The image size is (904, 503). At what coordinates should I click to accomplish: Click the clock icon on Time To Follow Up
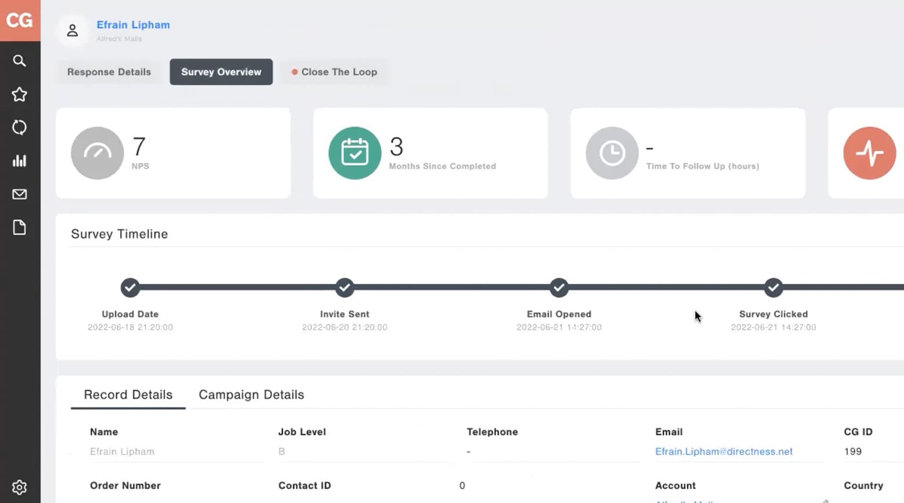click(x=611, y=152)
